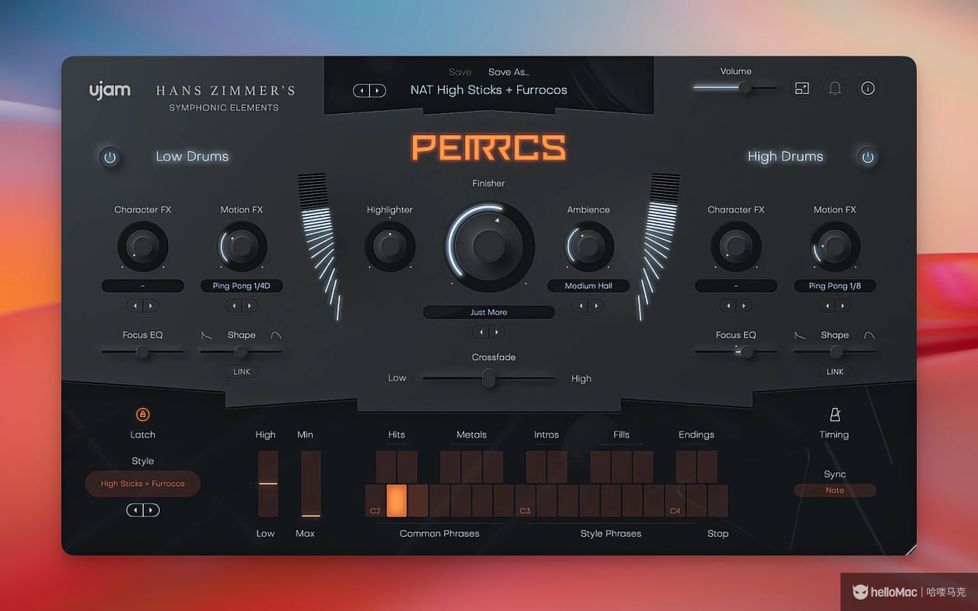Image resolution: width=978 pixels, height=611 pixels.
Task: Open the Just More finisher dropdown
Action: 489,312
